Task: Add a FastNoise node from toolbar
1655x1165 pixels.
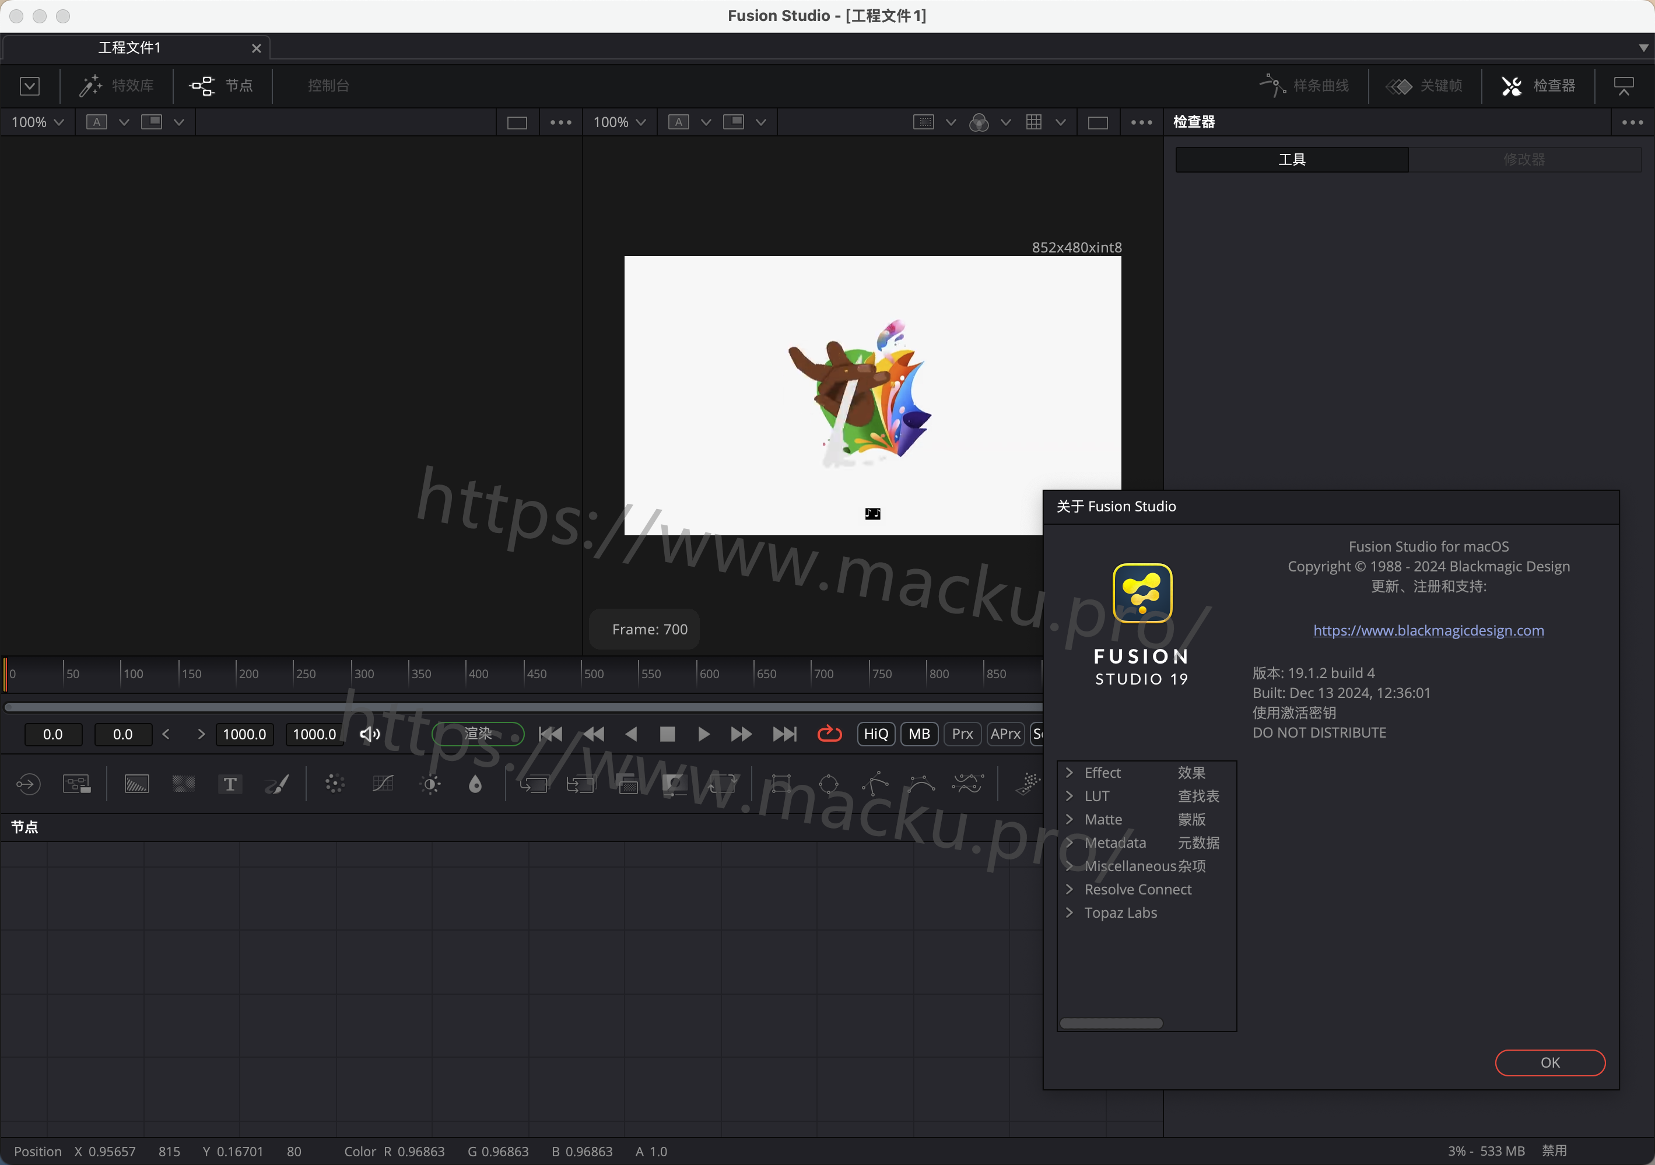Action: coord(183,784)
